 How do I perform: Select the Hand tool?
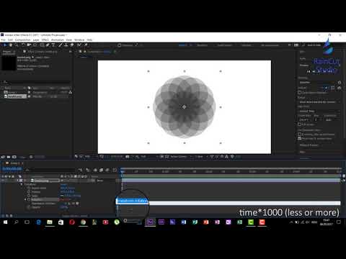(11, 45)
